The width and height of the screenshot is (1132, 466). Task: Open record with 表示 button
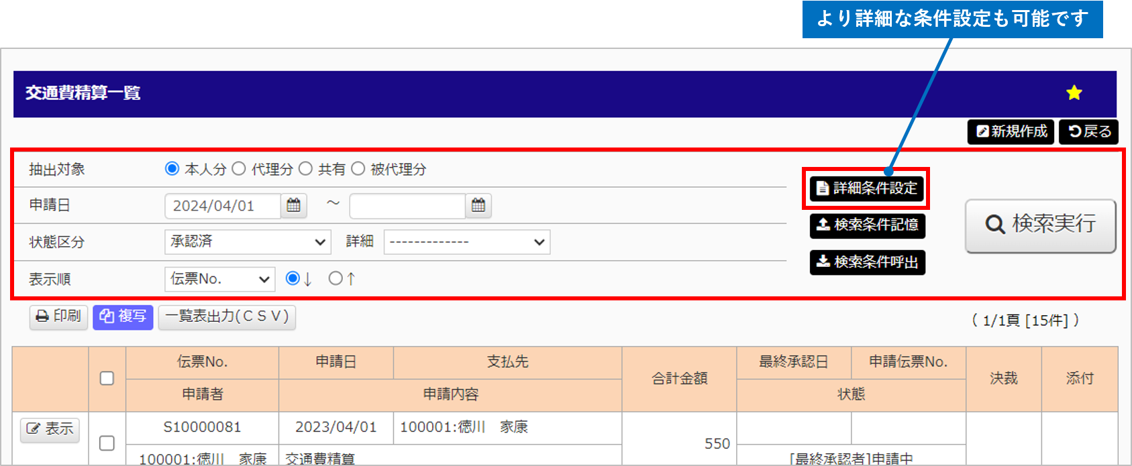coord(50,430)
